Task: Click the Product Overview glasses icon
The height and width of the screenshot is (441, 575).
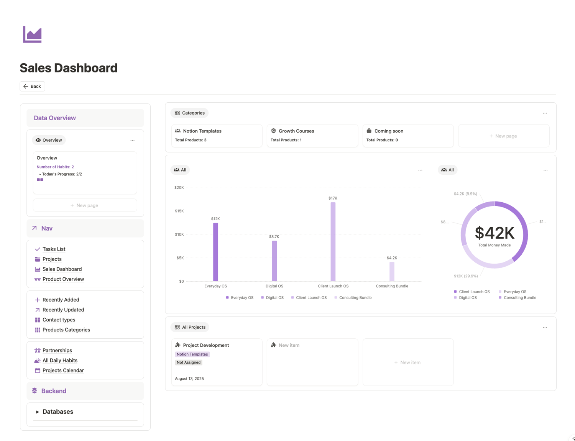Action: click(38, 279)
